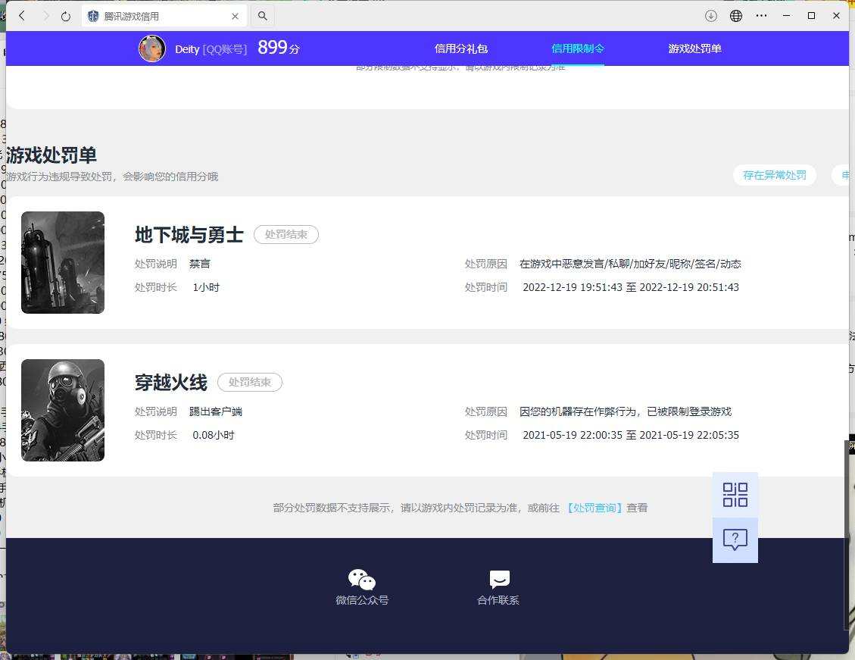Image resolution: width=855 pixels, height=660 pixels.
Task: Click the 0.08小时 penalty duration
Action: pos(214,435)
